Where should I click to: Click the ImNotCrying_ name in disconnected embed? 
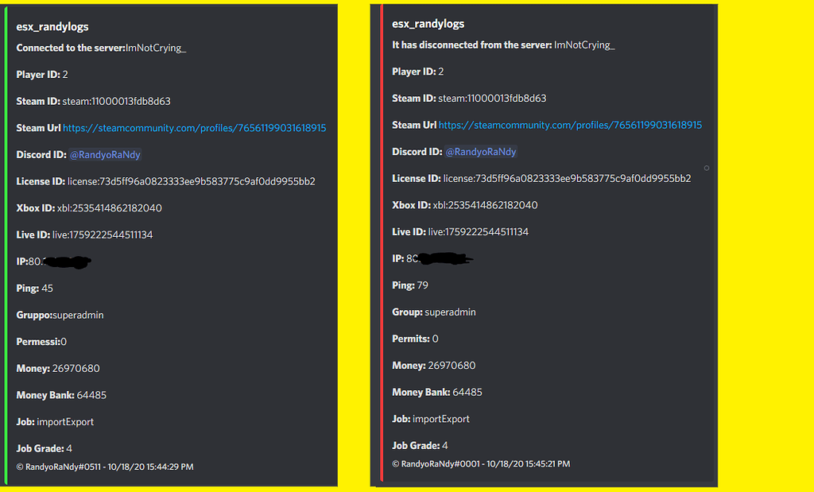(584, 45)
